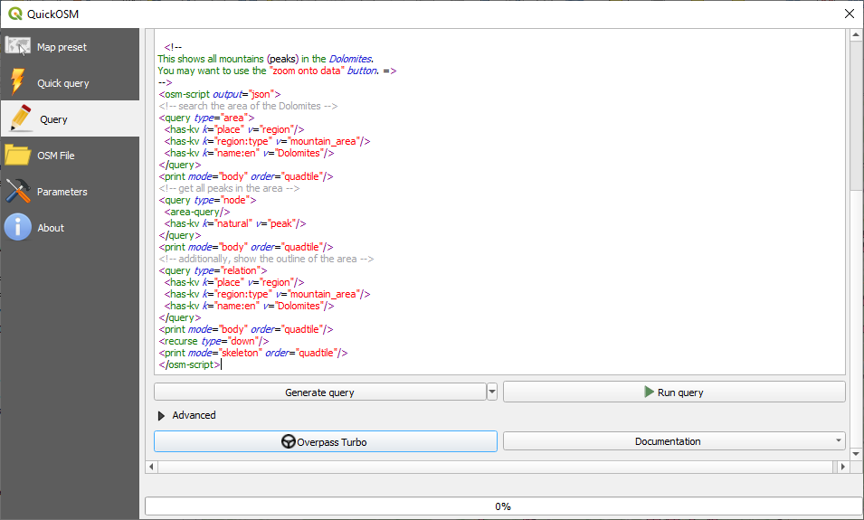This screenshot has width=864, height=520.
Task: Click the progress bar showing 0%
Action: 503,506
